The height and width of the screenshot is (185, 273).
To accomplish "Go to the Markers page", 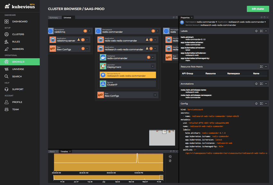I will (18, 49).
